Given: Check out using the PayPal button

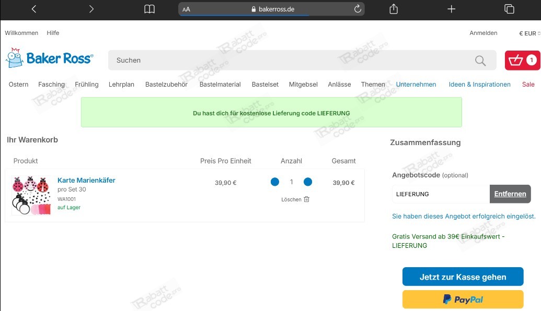Looking at the screenshot, I should pyautogui.click(x=463, y=299).
